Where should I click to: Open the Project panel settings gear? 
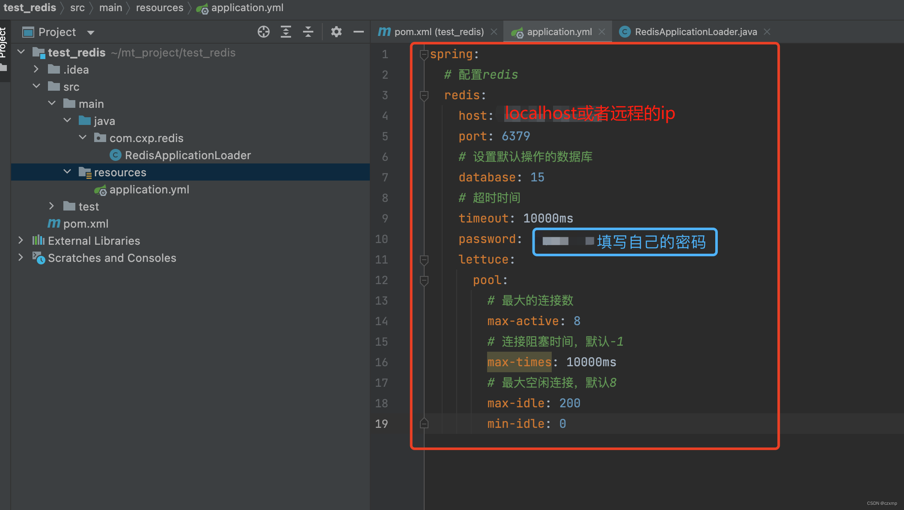coord(336,32)
